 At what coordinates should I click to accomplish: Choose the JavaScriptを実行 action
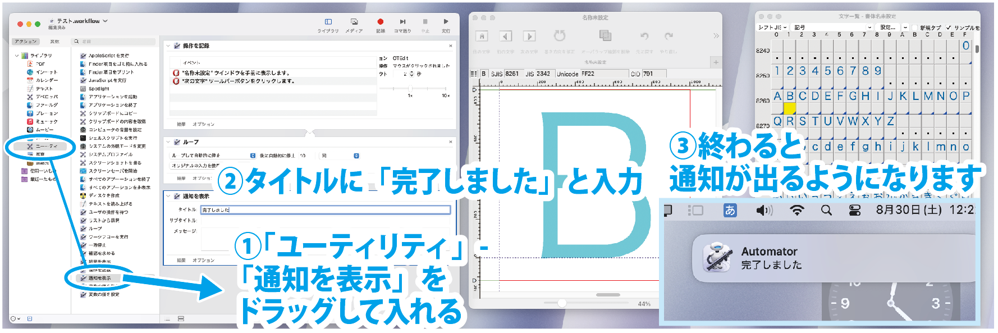(103, 80)
